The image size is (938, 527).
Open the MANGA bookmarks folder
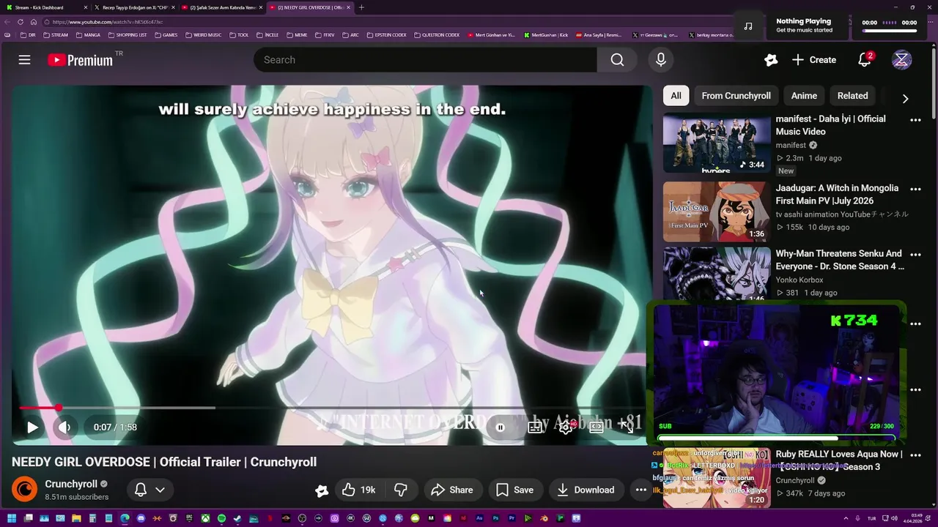[88, 34]
